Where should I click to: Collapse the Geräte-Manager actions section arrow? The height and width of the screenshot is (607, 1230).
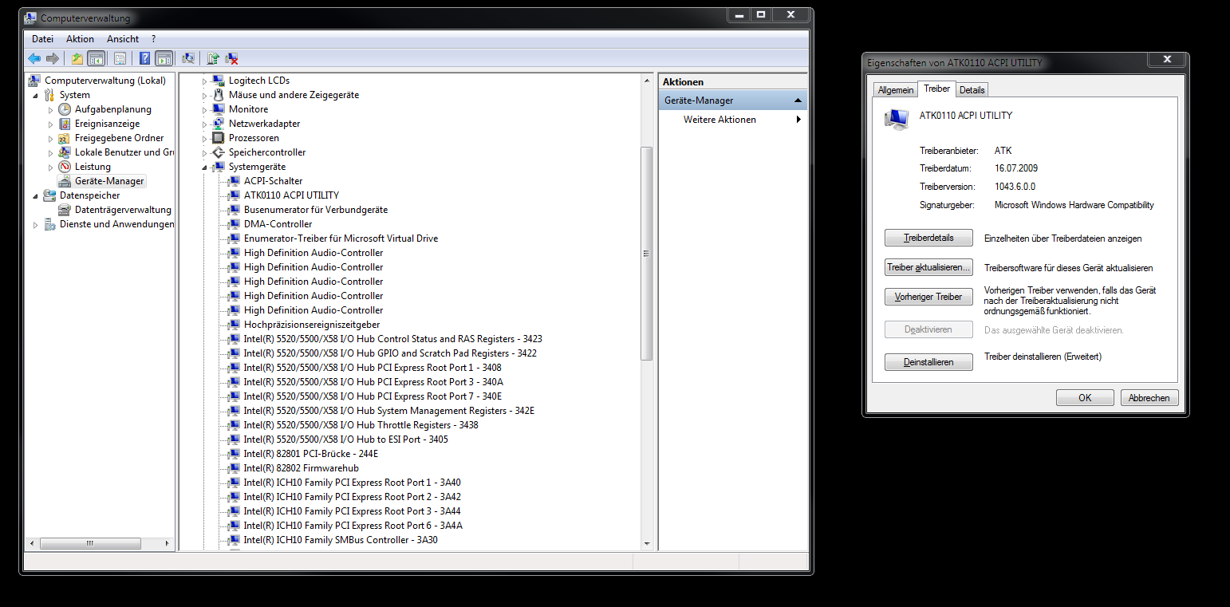[x=798, y=101]
